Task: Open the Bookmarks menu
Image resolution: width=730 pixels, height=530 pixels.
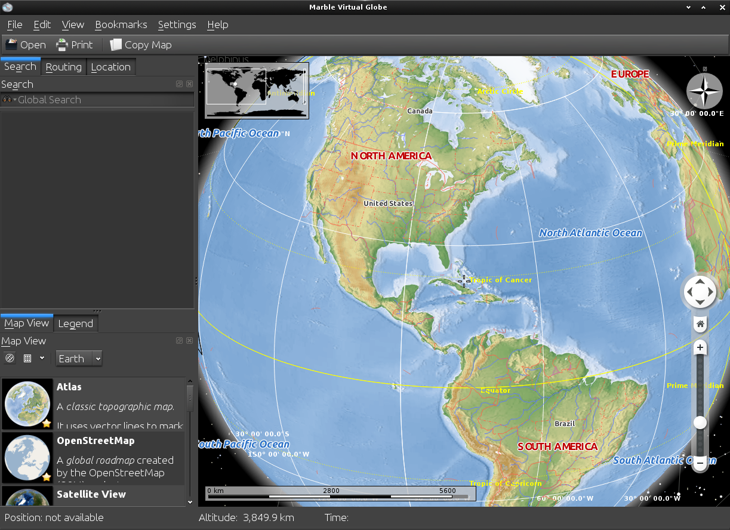Action: click(121, 24)
